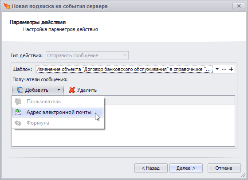Image resolution: width=248 pixels, height=180 pixels.
Task: Expand the Шаблон dropdown arrow
Action: pos(217,69)
